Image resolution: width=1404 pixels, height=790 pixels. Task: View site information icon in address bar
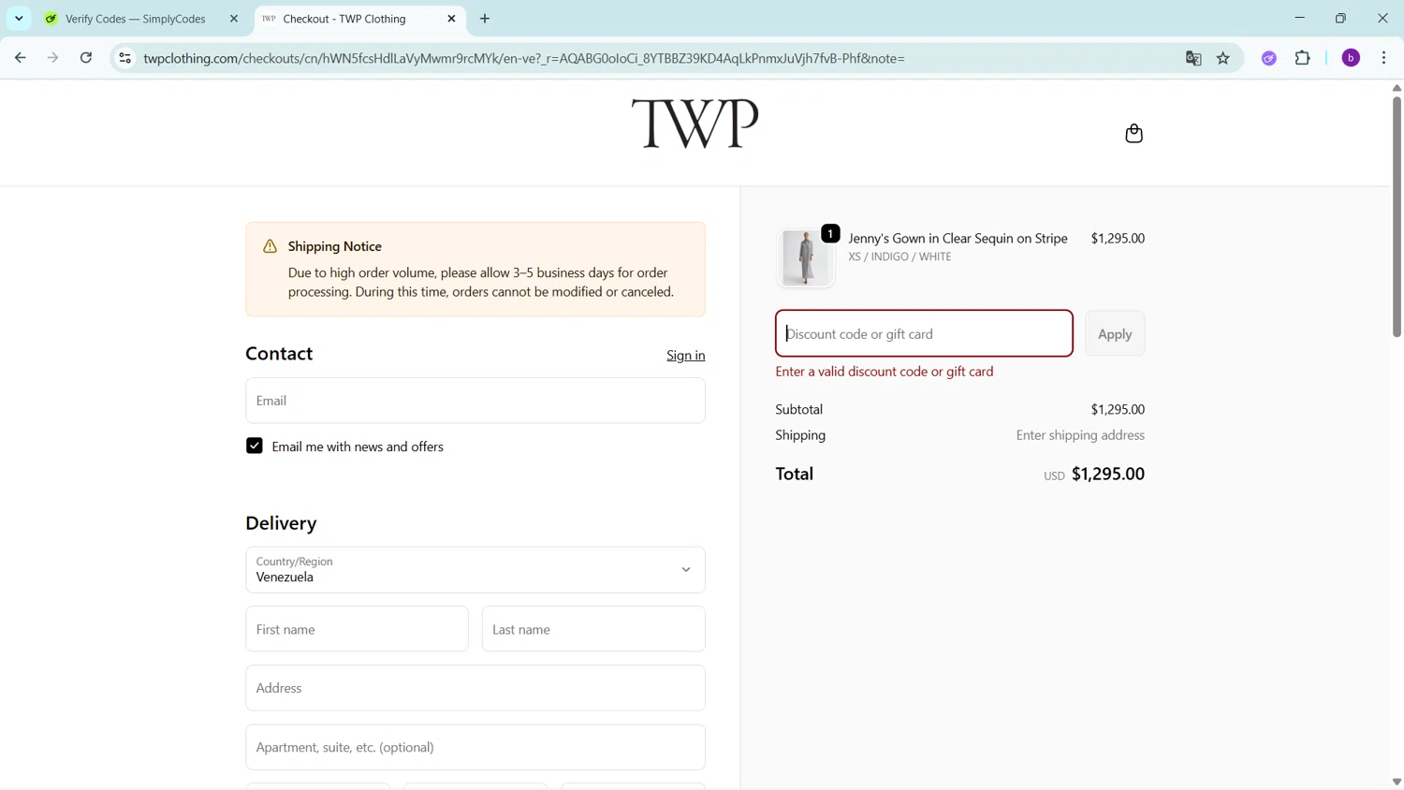tap(124, 58)
